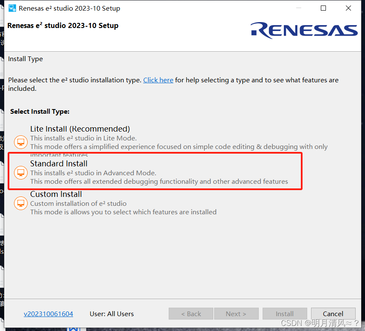
Task: Minimize the setup window
Action: [299, 8]
